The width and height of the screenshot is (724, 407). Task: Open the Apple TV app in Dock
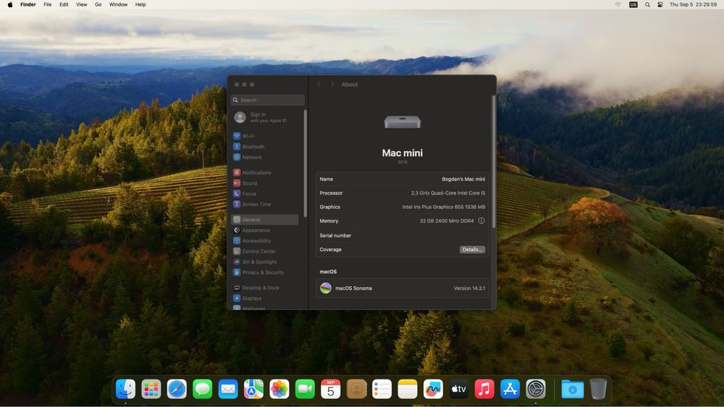click(458, 389)
